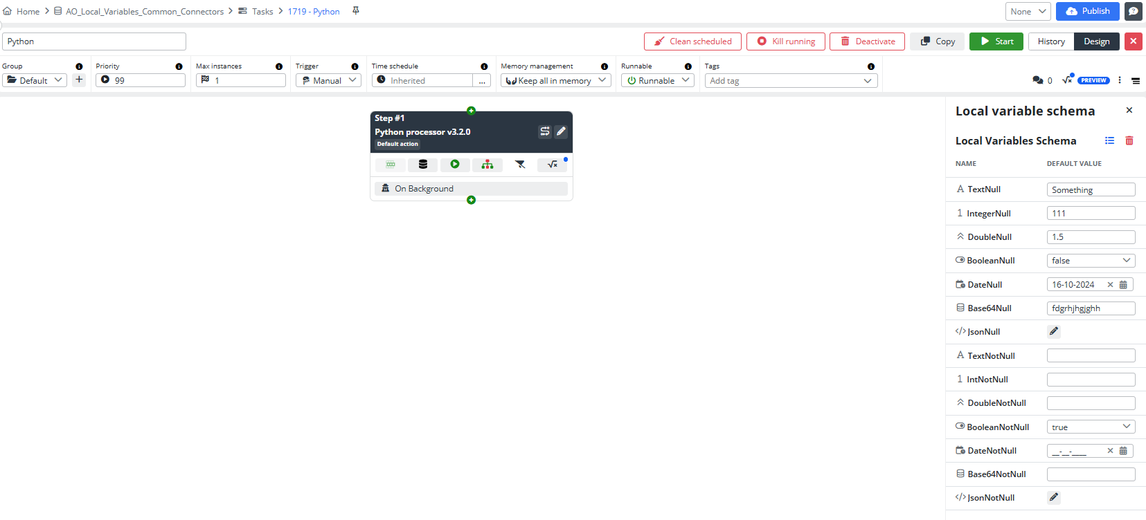1146x520 pixels.
Task: Open JSON editor for JsonNull variable
Action: pos(1053,331)
